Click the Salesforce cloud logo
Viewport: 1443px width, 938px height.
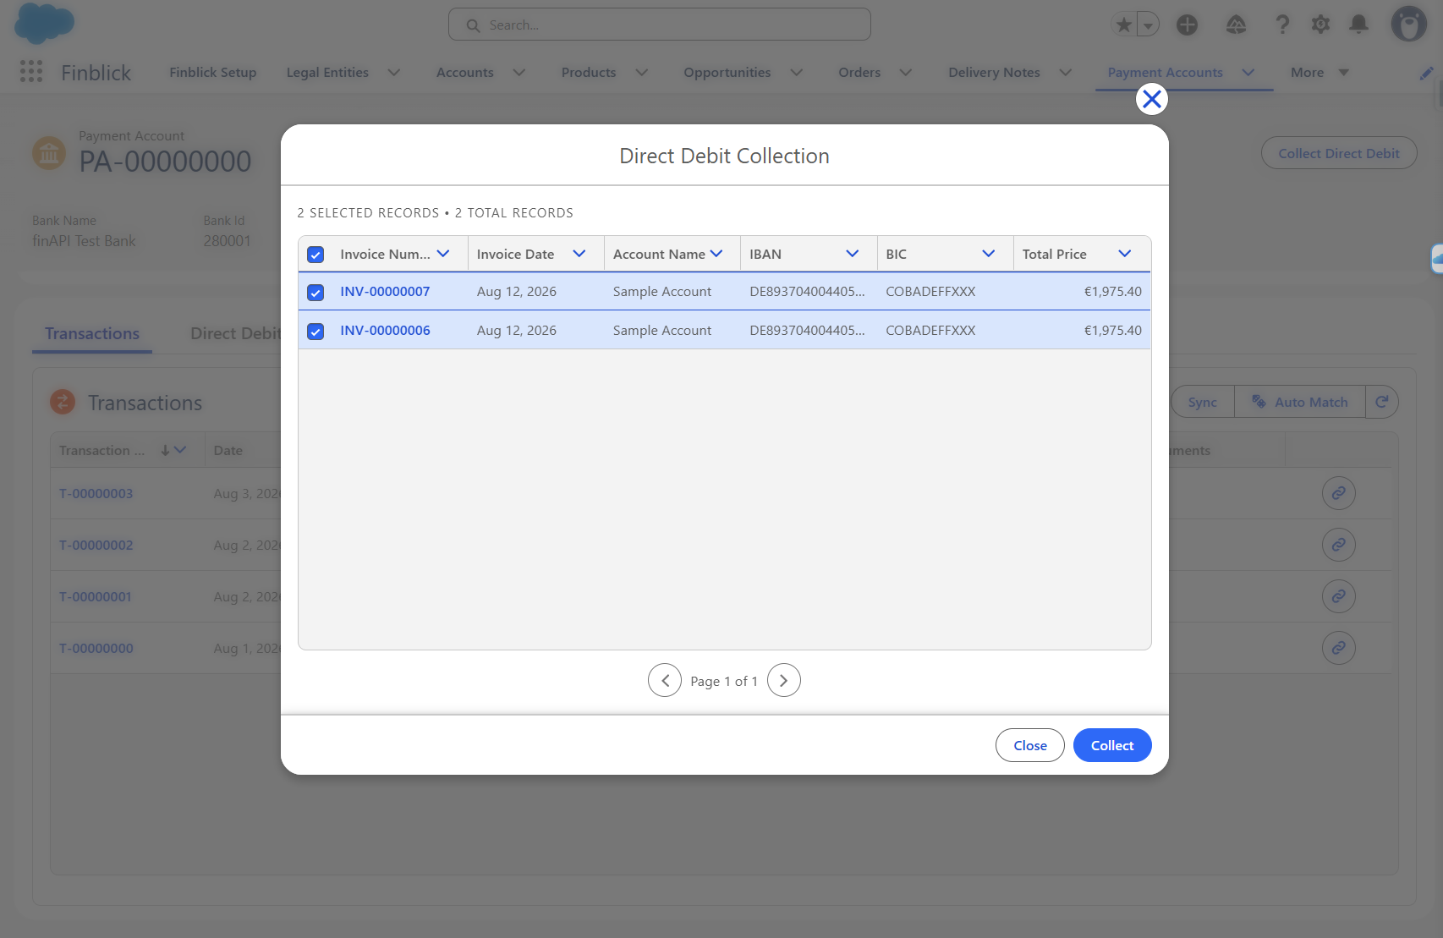click(44, 23)
